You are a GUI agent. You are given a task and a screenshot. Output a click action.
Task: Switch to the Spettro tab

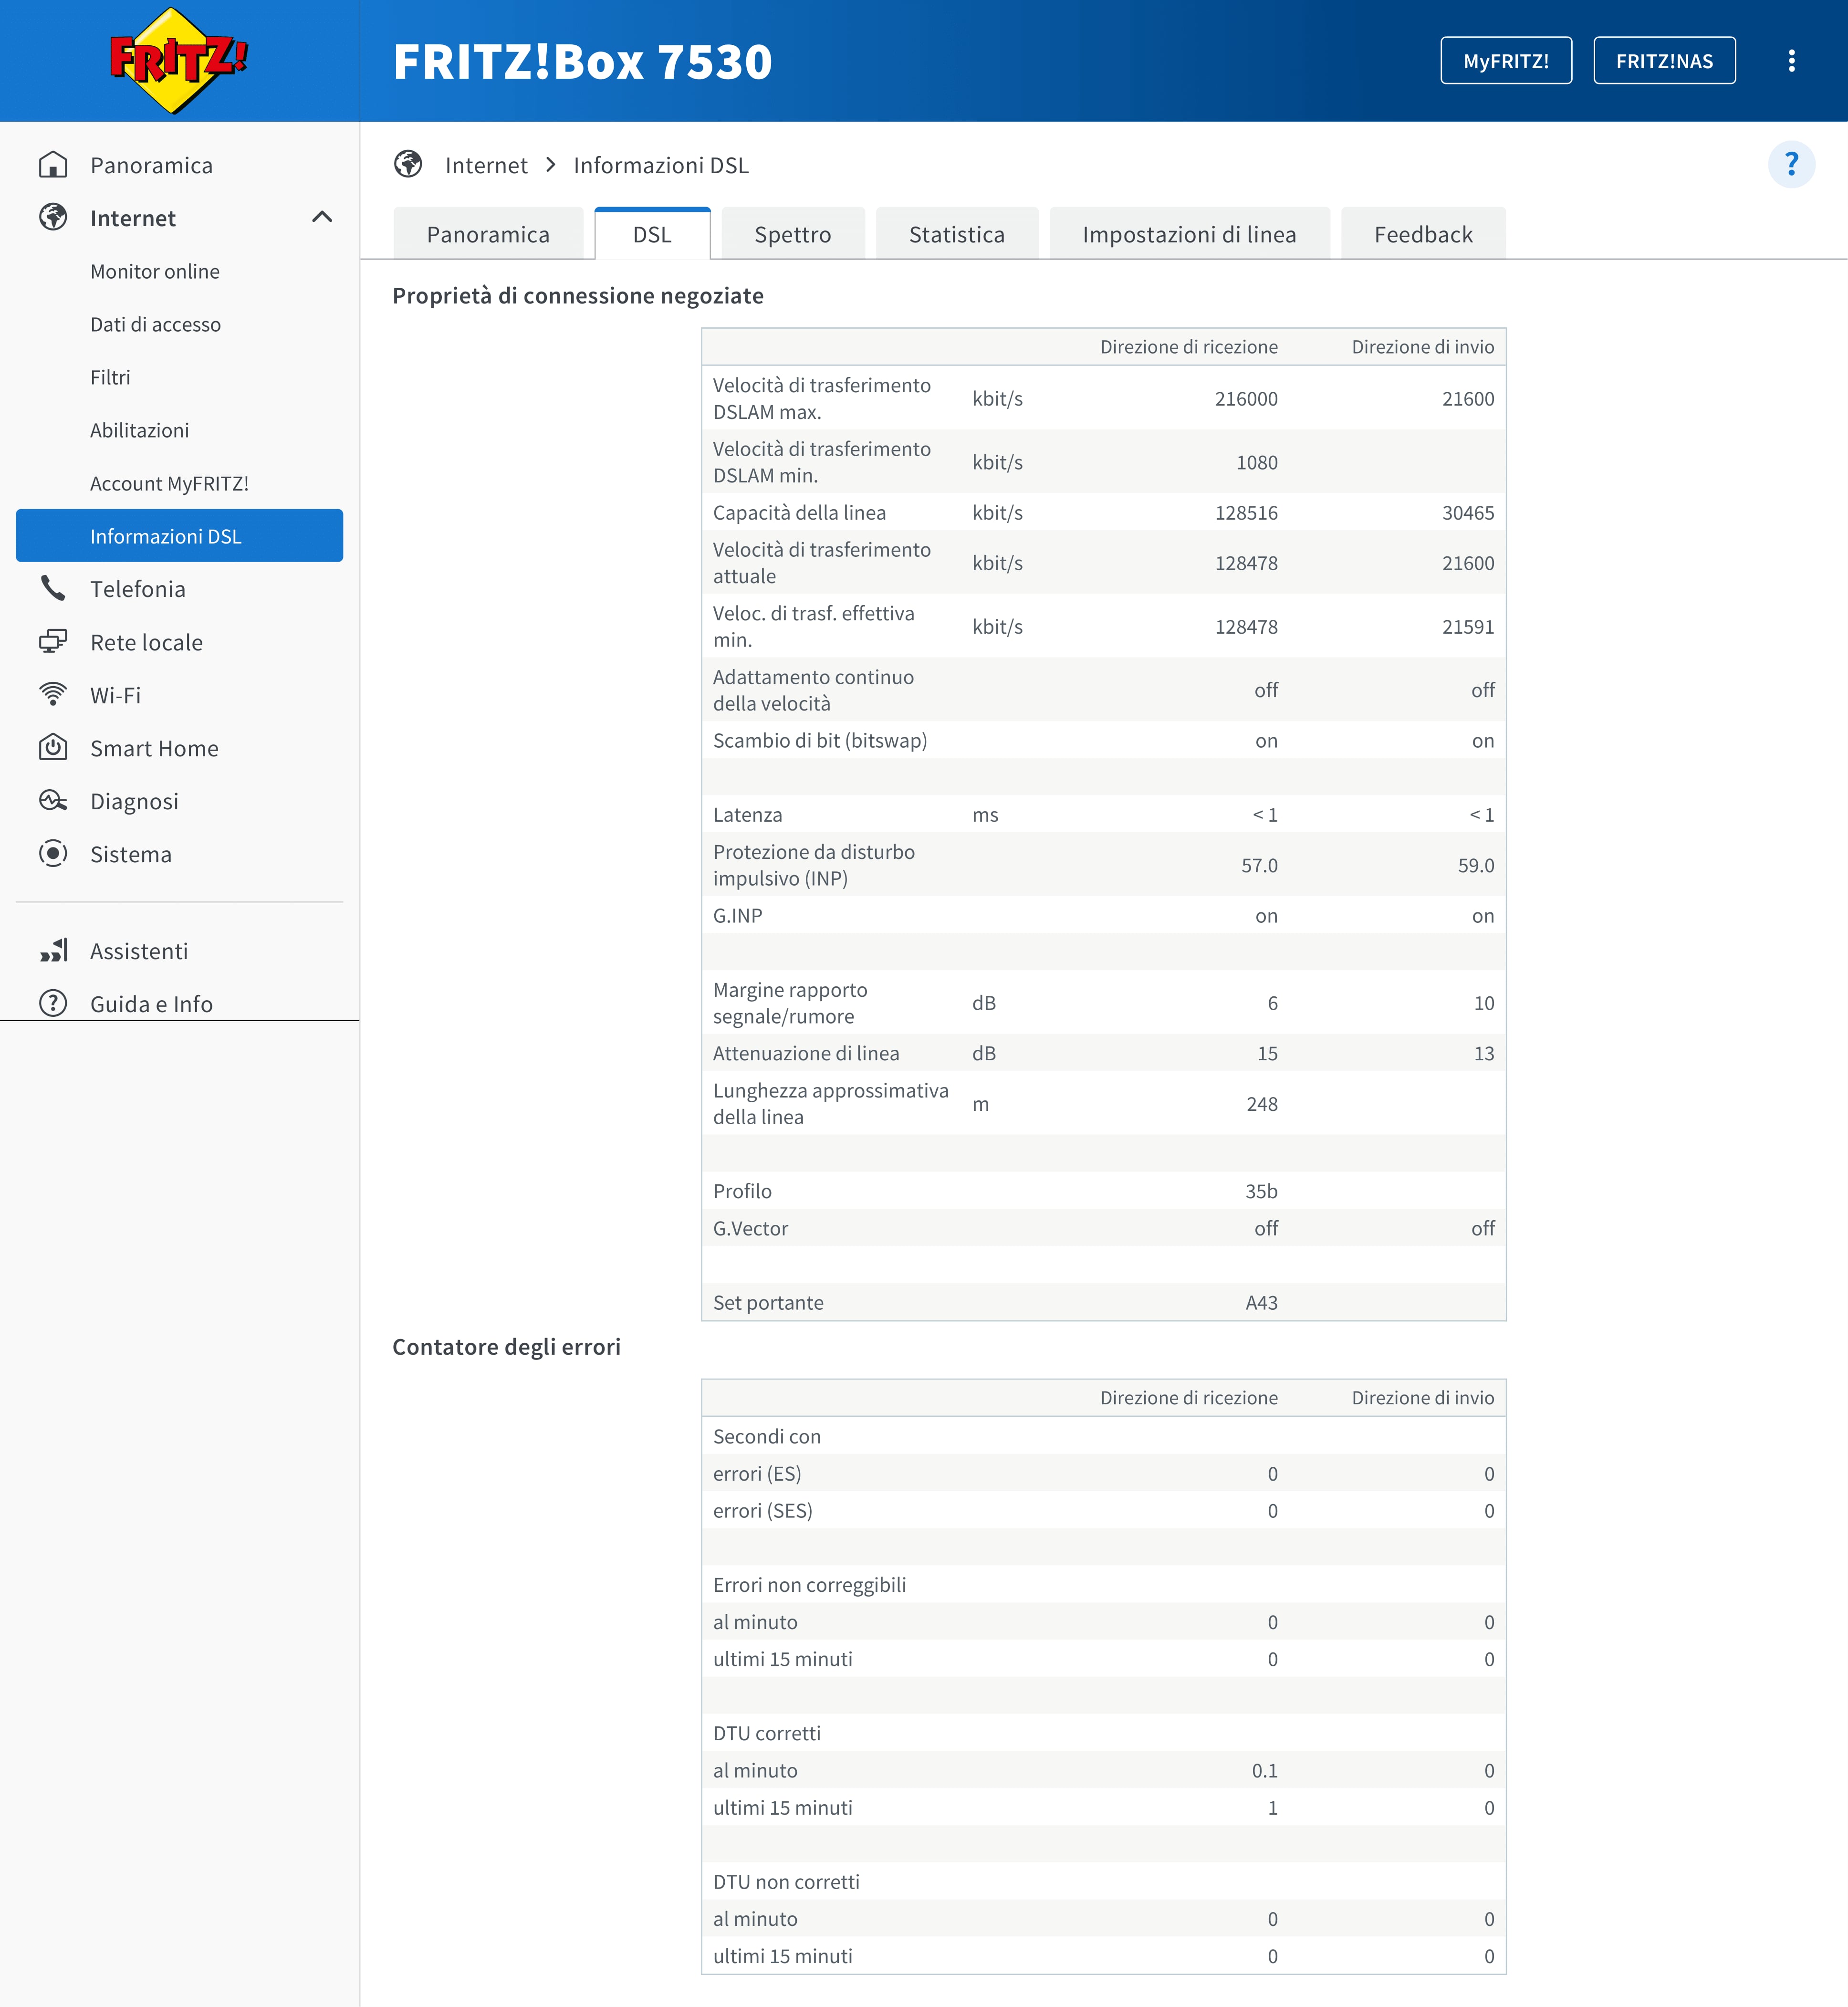(792, 235)
